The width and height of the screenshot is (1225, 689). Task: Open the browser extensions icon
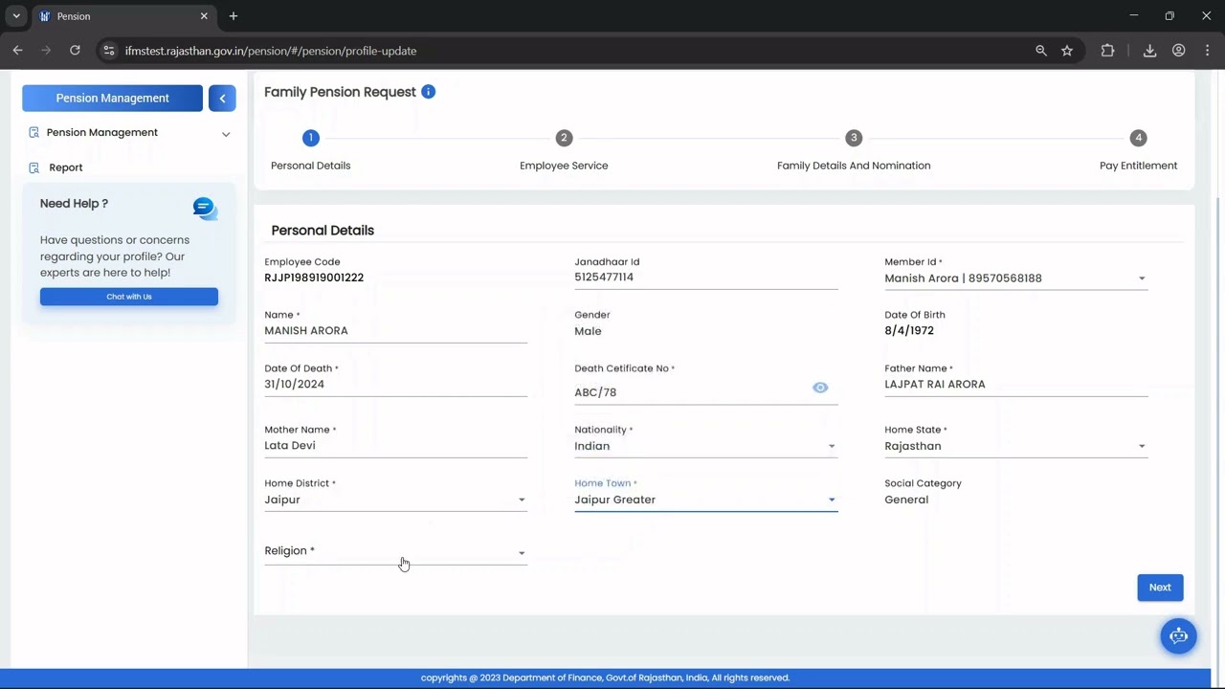[x=1107, y=51]
